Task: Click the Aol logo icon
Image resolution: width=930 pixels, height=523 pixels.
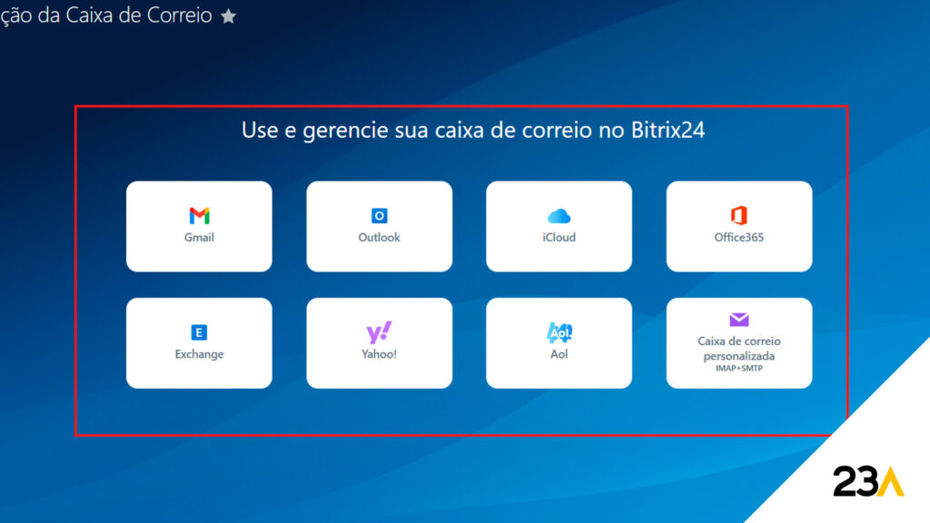Action: pos(559,332)
